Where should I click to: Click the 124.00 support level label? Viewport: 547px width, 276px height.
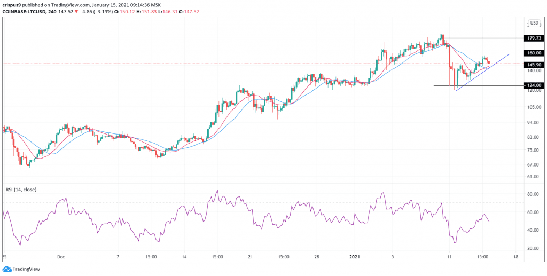point(535,85)
